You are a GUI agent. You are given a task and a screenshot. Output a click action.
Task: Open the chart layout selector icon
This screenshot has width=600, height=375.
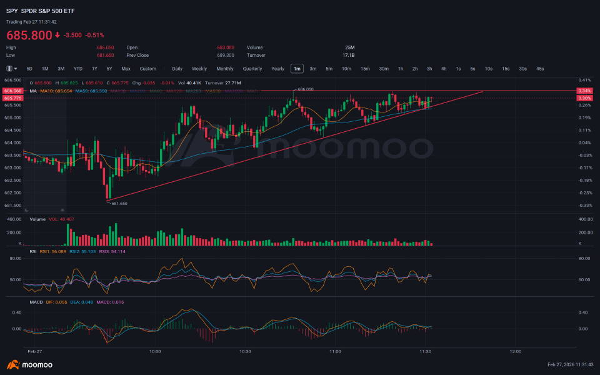coord(11,69)
